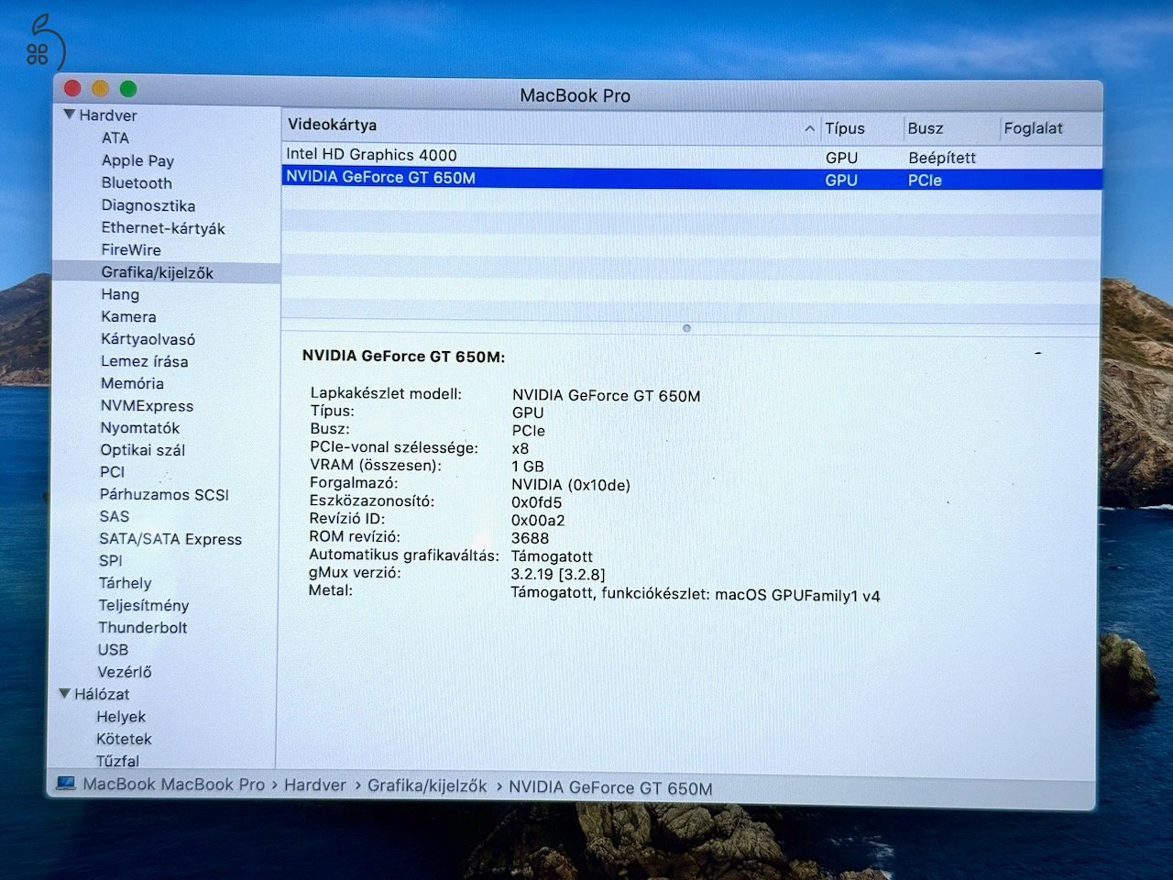Sort by Típus column header
Viewport: 1173px width, 880px height.
[844, 128]
